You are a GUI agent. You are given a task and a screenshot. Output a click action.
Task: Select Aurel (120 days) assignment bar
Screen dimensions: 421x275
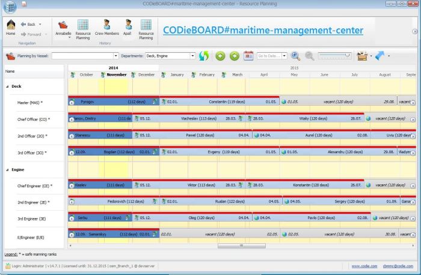(x=312, y=135)
